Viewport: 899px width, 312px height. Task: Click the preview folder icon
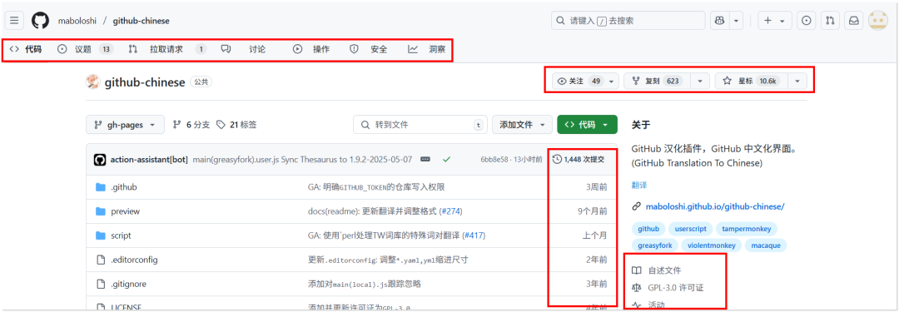101,211
